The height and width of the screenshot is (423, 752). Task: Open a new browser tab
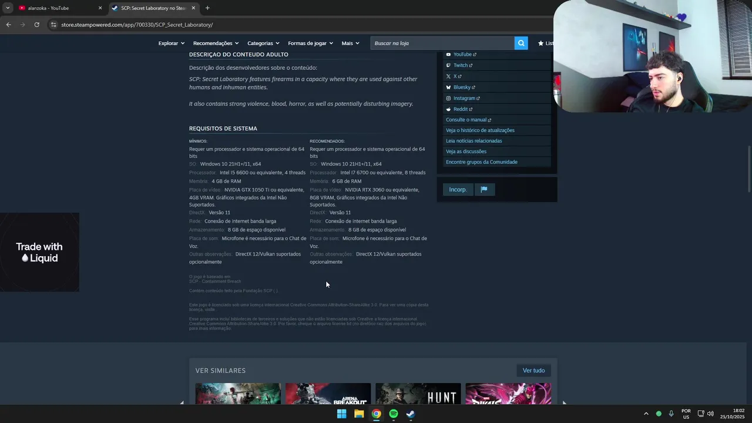(207, 8)
